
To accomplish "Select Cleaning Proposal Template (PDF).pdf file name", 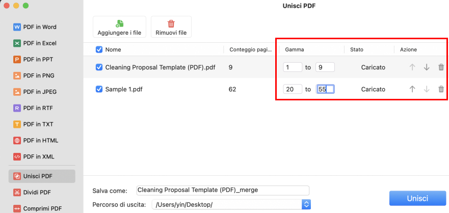I will coord(161,67).
